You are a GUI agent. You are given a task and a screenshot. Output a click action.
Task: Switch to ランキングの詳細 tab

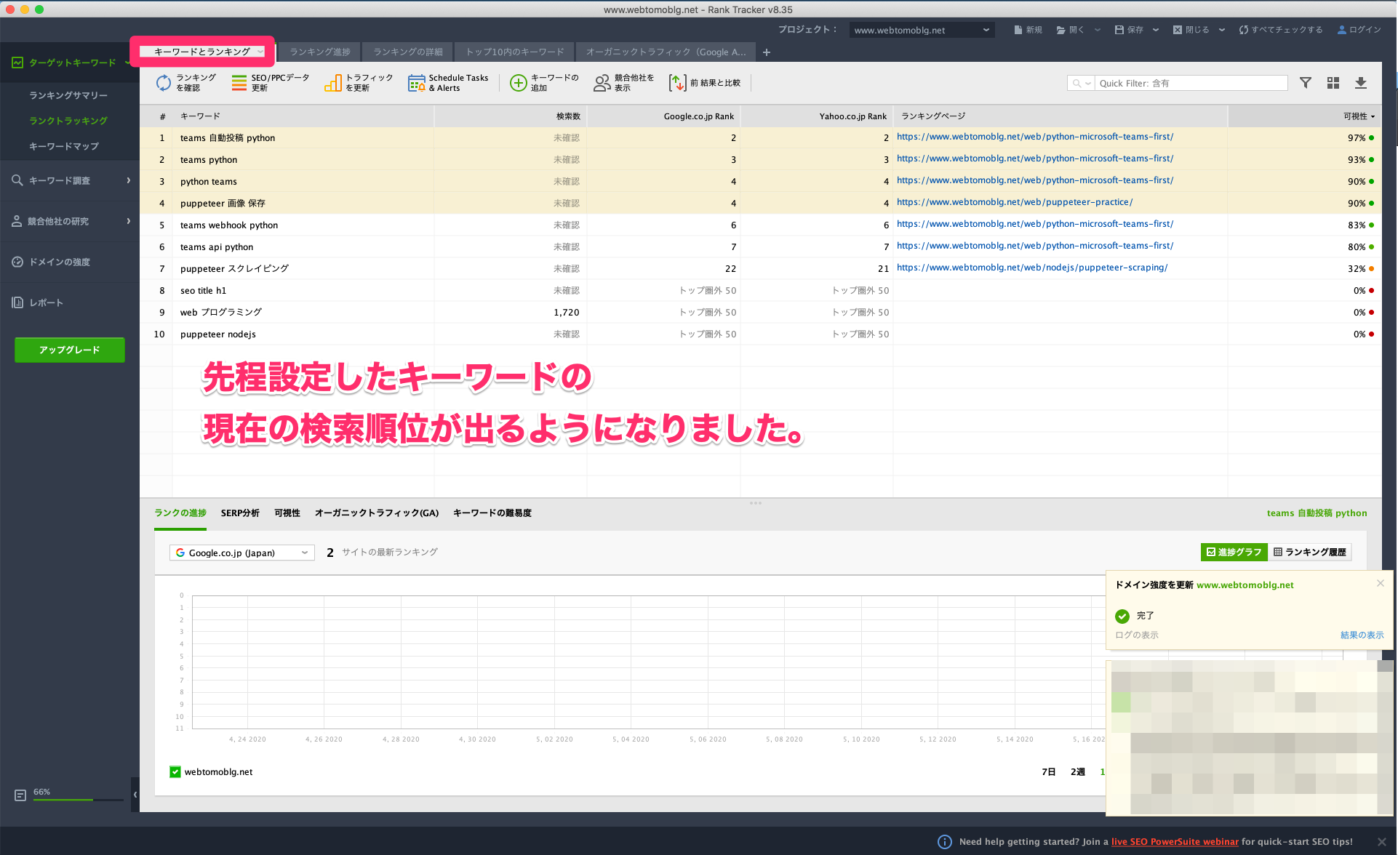tap(408, 52)
